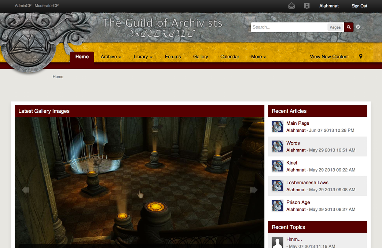382x248 pixels.
Task: Open the ModeratorCP link
Action: click(47, 5)
